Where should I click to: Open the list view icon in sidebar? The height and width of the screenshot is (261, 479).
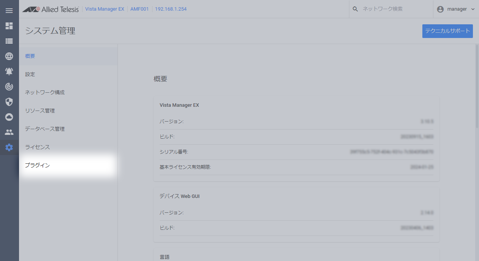pyautogui.click(x=9, y=41)
